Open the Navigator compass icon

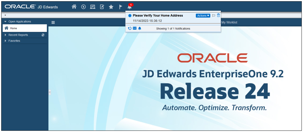coord(83,7)
